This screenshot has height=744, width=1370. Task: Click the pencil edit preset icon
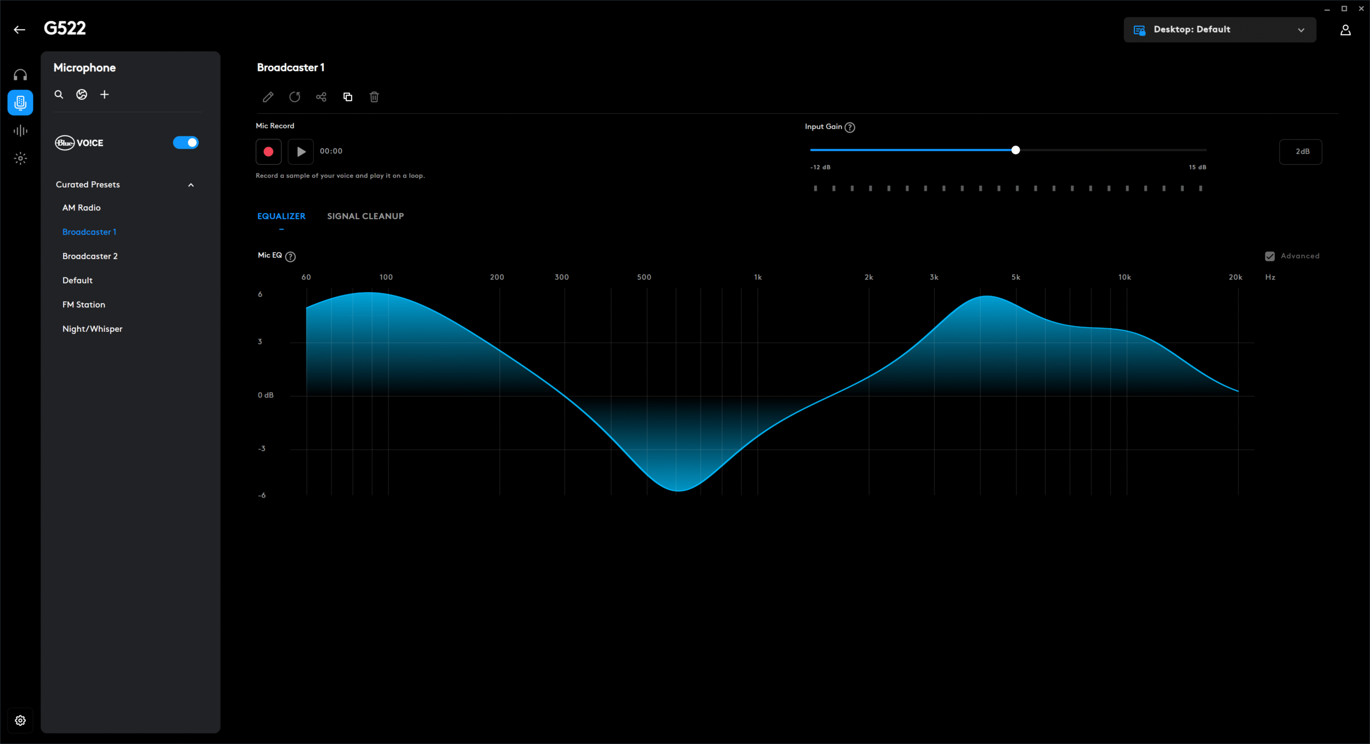268,97
